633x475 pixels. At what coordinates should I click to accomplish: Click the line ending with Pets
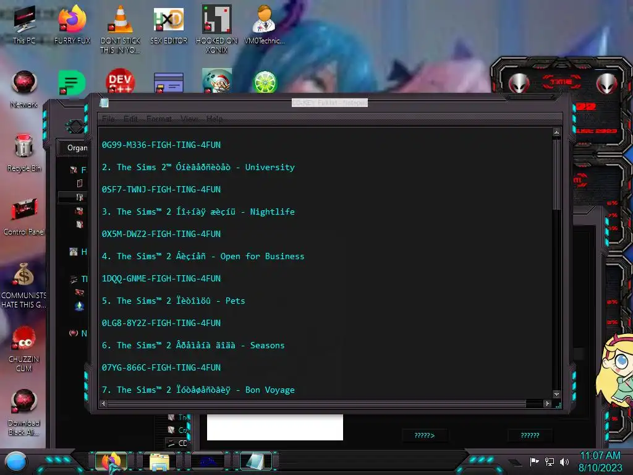click(x=174, y=301)
